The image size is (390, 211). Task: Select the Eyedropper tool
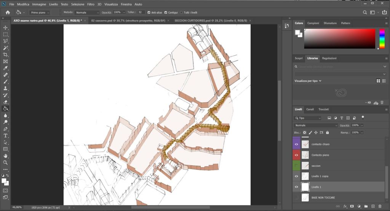coord(5,68)
